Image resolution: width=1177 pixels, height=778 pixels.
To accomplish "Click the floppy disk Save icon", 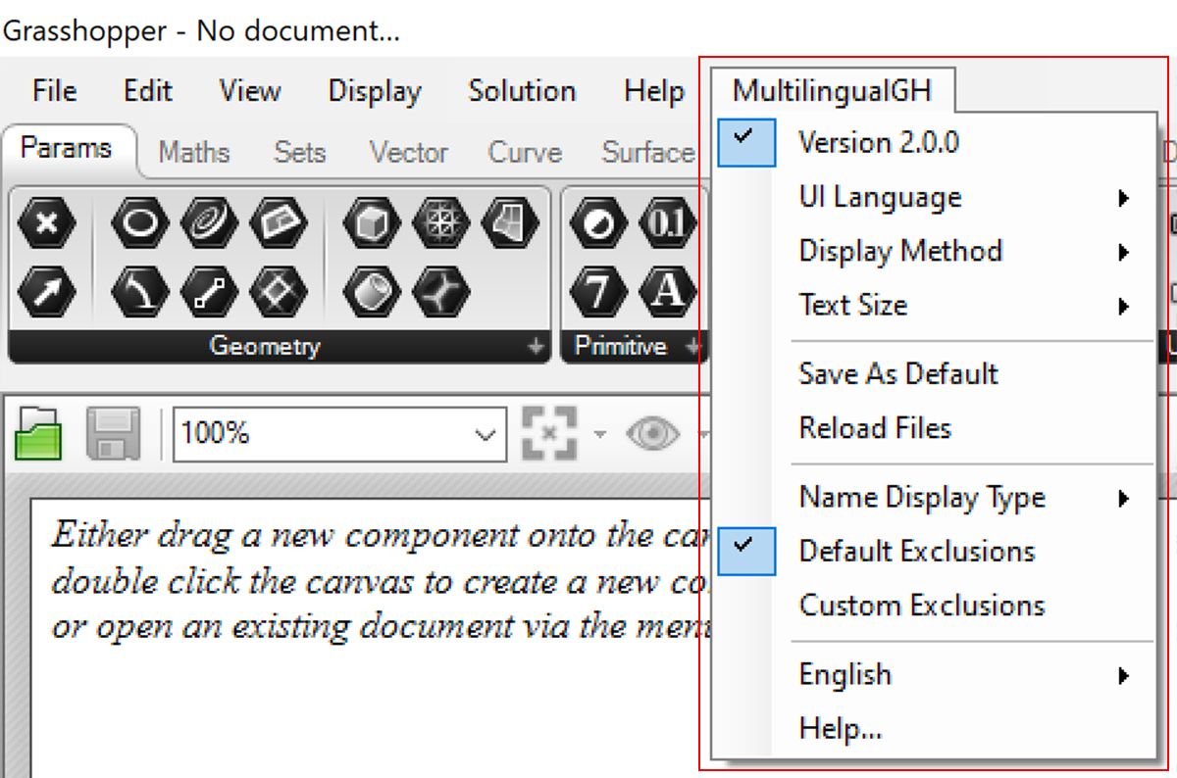I will click(x=115, y=432).
